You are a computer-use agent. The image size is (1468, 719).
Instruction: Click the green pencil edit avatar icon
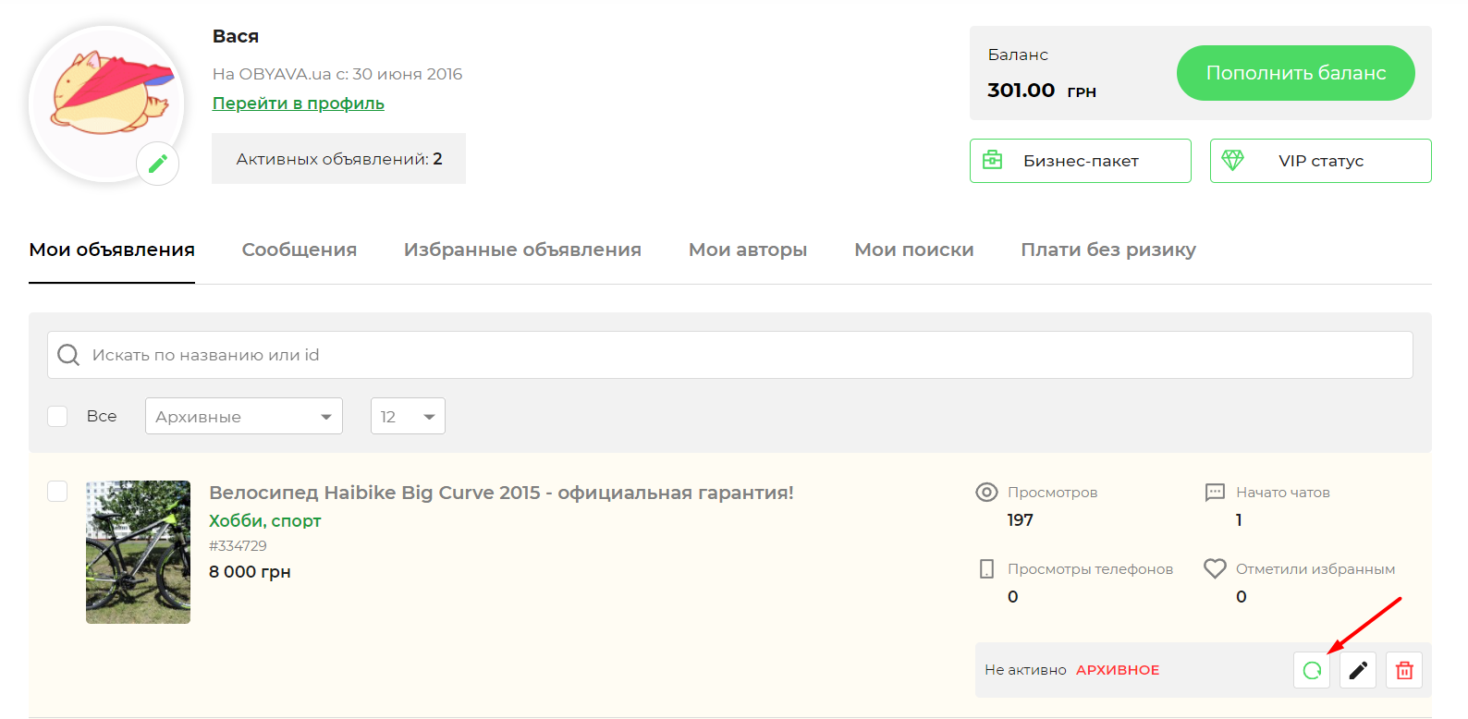158,164
